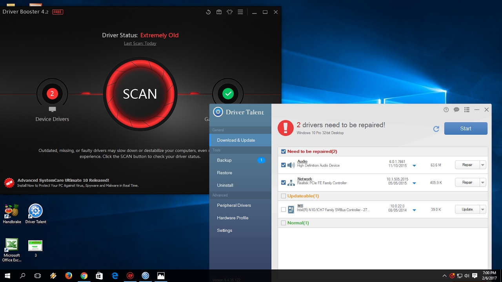This screenshot has width=502, height=282.
Task: Select desktop file named 3
Action: 35,248
